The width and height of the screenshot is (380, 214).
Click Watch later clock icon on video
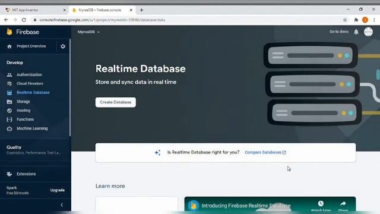[321, 203]
